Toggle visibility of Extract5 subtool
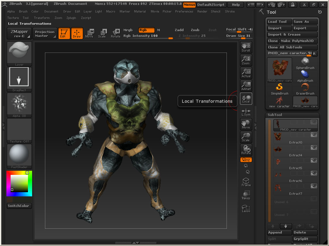 tap(314, 160)
